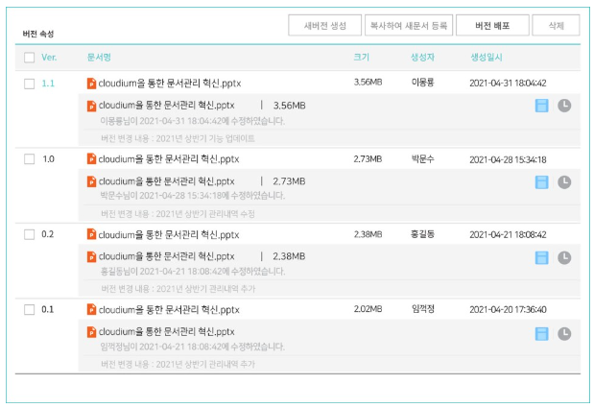Click 복사하여 새문서 등록 button
This screenshot has width=594, height=408.
(x=410, y=26)
